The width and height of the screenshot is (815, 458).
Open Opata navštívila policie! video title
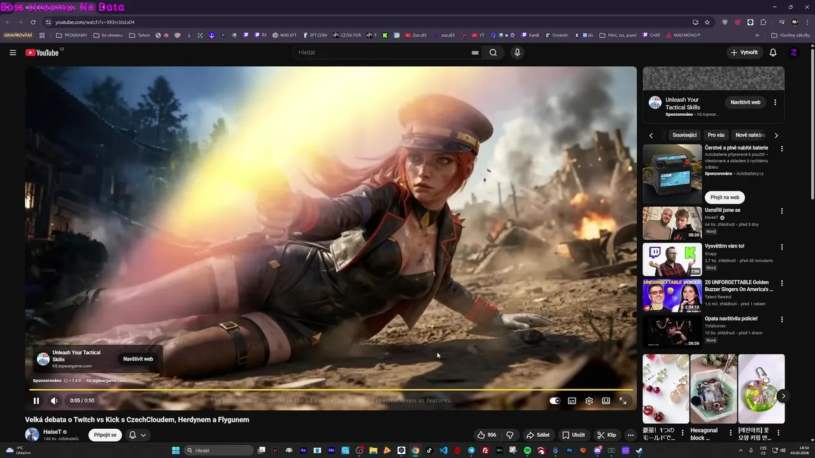click(731, 318)
